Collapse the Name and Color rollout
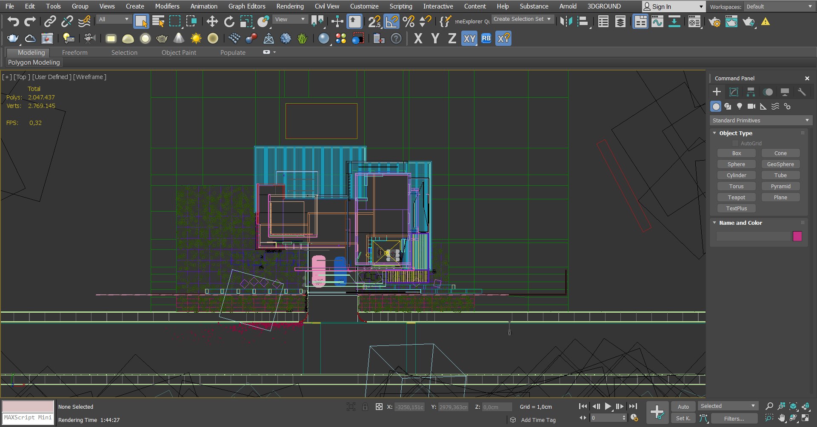This screenshot has width=817, height=427. point(714,223)
